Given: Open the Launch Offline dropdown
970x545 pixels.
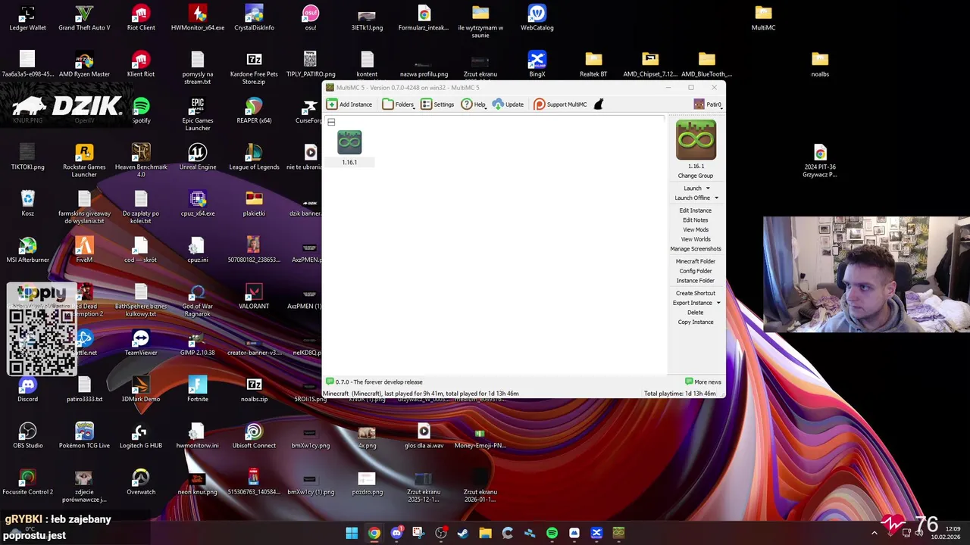Looking at the screenshot, I should [x=716, y=198].
